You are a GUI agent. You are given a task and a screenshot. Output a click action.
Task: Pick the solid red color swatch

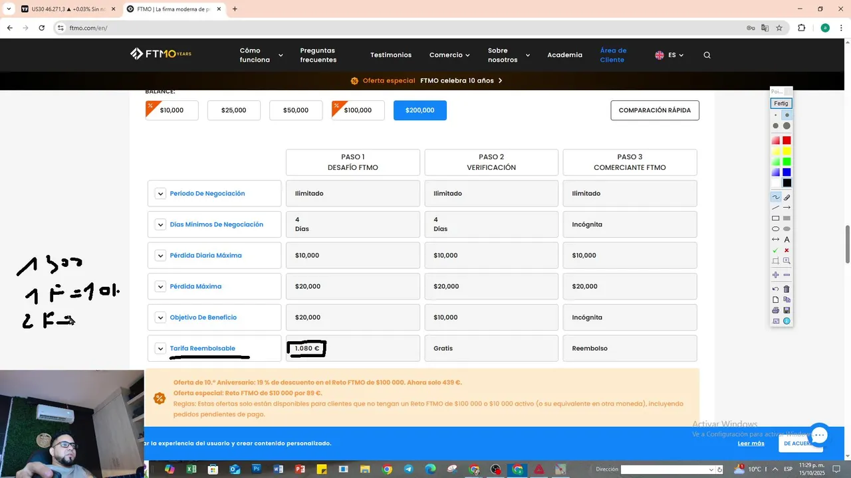click(x=787, y=140)
